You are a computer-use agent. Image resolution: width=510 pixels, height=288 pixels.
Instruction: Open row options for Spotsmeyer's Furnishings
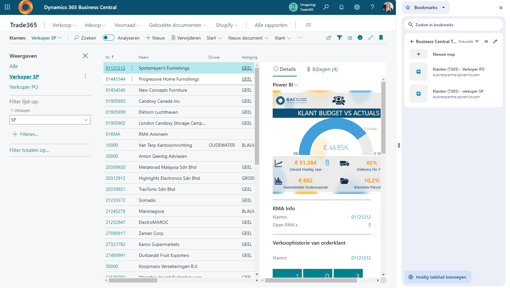tap(132, 68)
